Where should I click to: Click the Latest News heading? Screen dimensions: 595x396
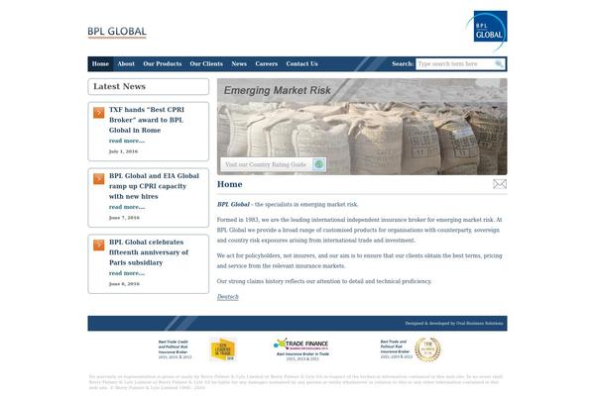tap(120, 86)
